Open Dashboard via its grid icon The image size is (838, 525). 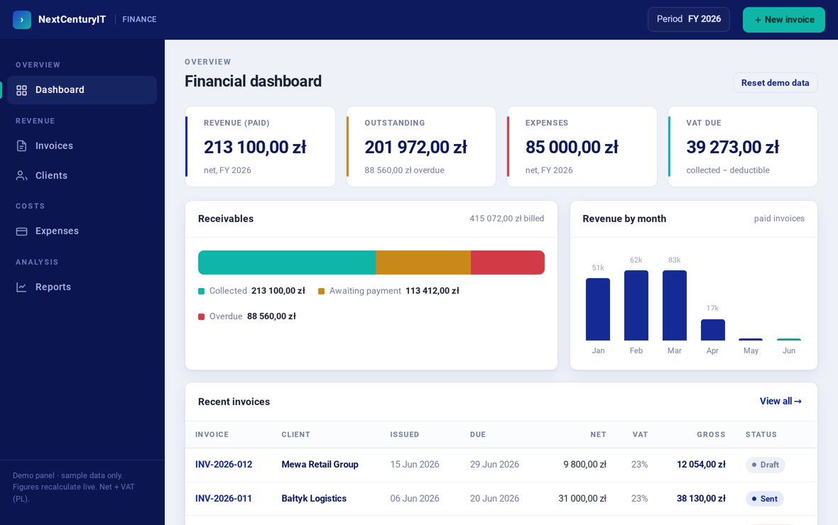point(21,90)
